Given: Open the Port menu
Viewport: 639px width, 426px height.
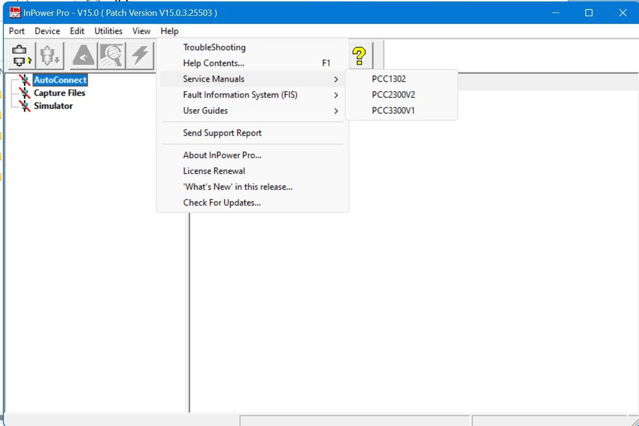Looking at the screenshot, I should (x=17, y=31).
